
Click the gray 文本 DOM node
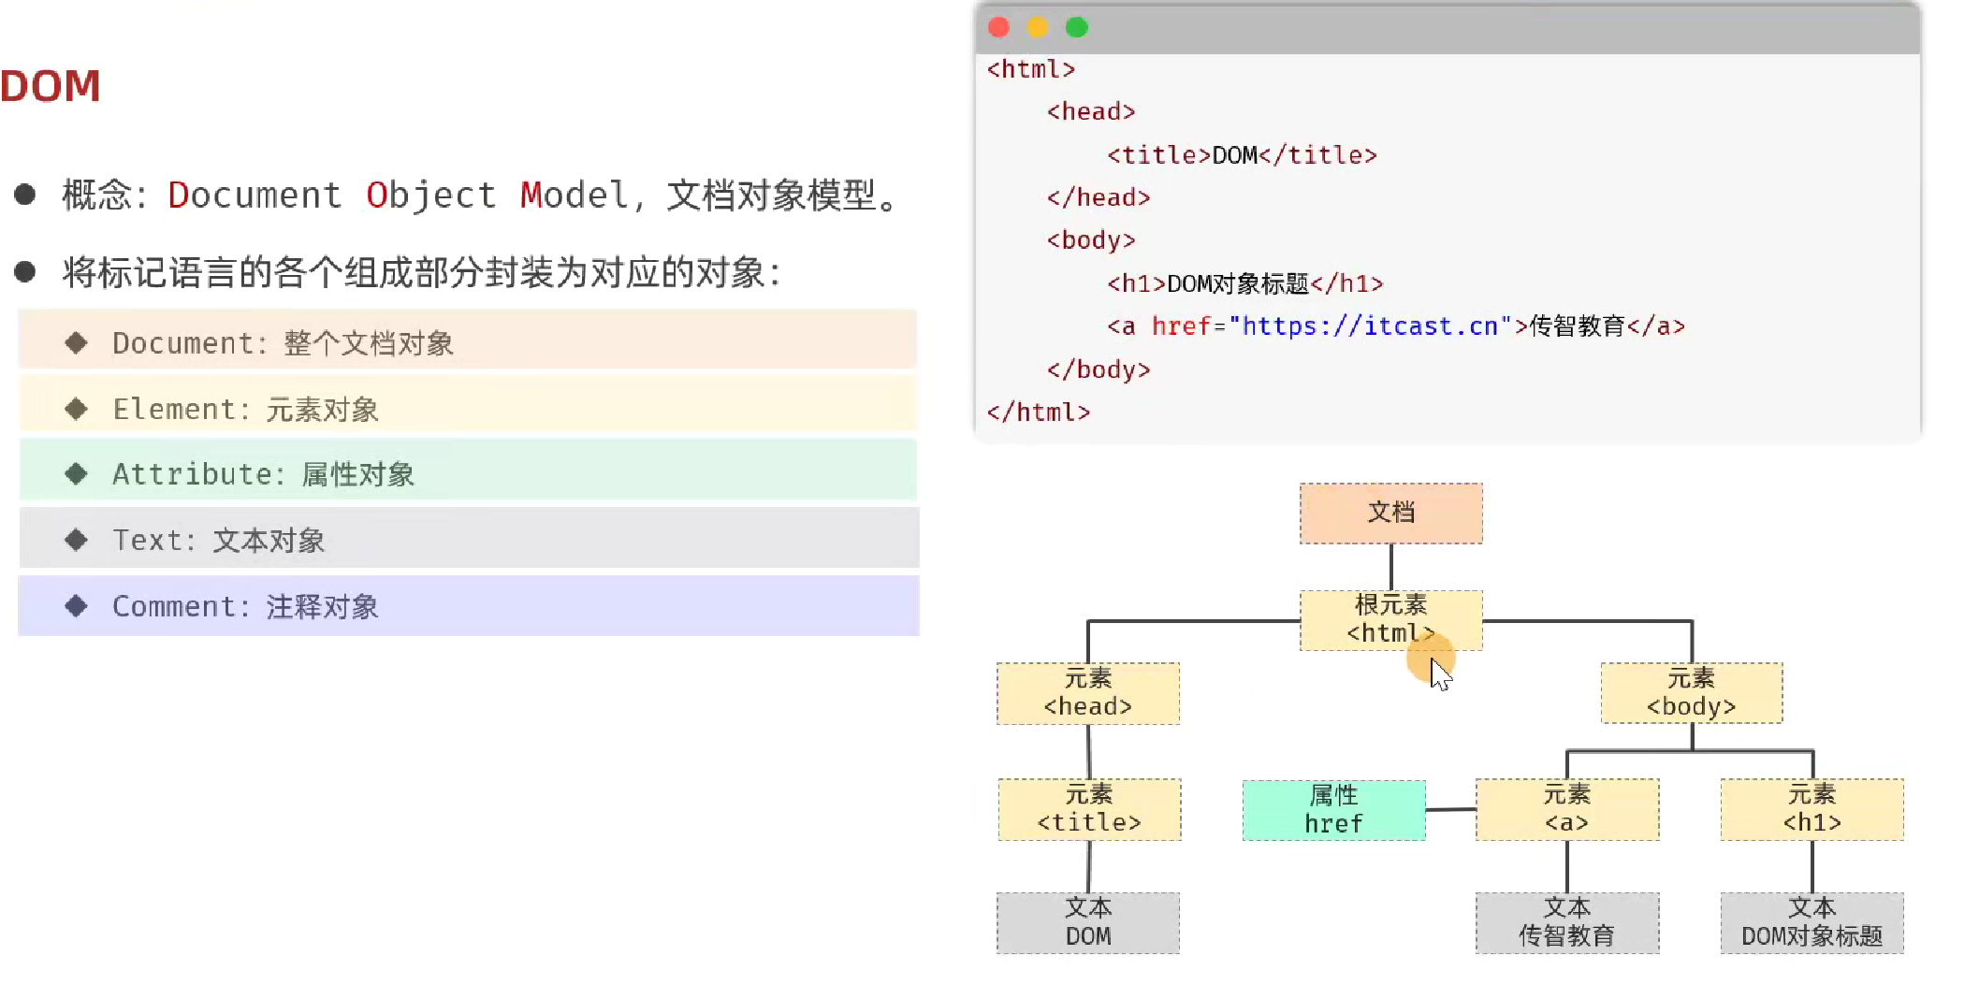coord(1087,922)
